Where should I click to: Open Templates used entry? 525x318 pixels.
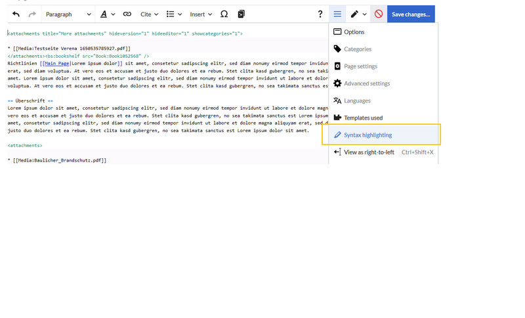(383, 118)
